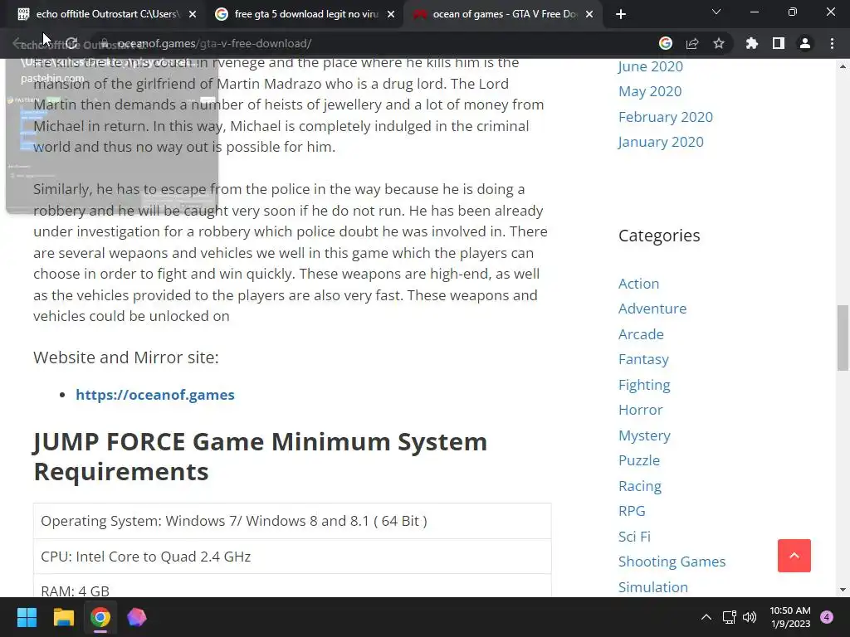Click the red scroll-to-top arrow button
The width and height of the screenshot is (850, 637).
coord(794,556)
